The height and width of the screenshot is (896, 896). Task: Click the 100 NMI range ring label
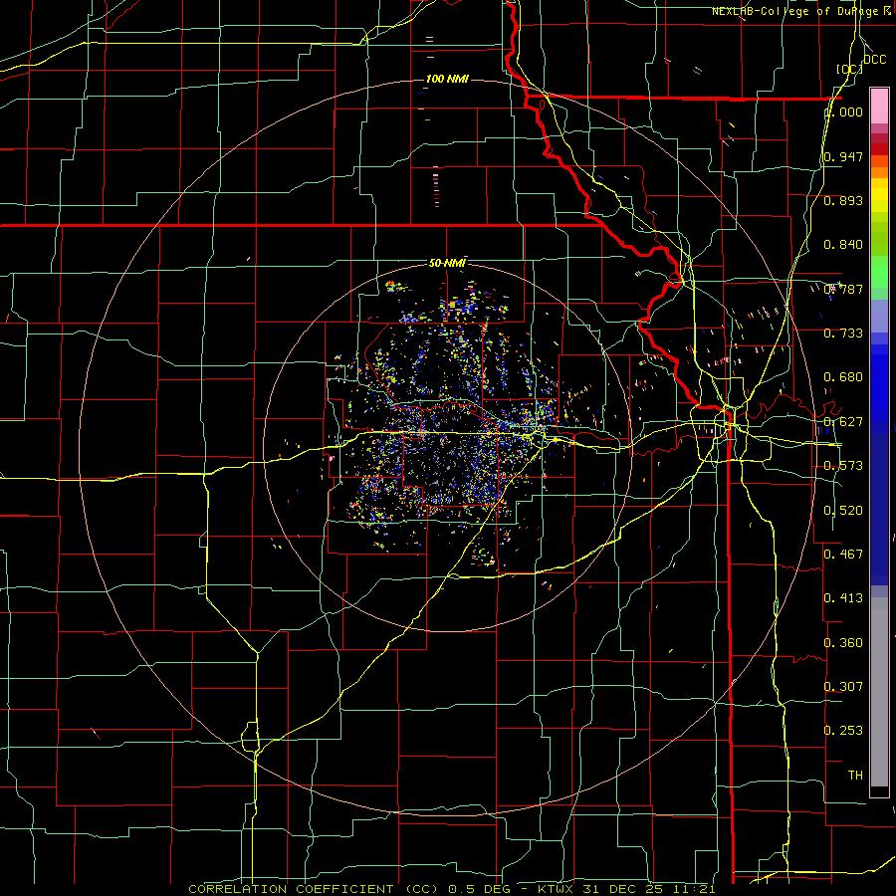[447, 79]
